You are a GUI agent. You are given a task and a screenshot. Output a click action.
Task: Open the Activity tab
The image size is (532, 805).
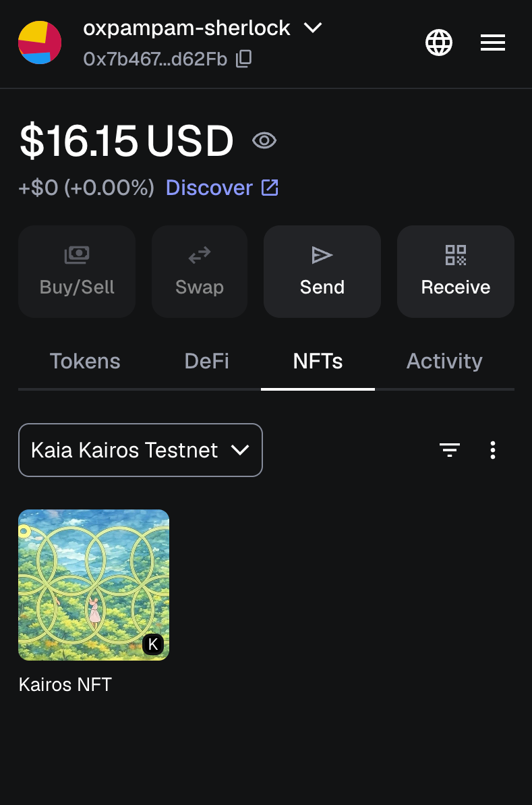point(444,361)
